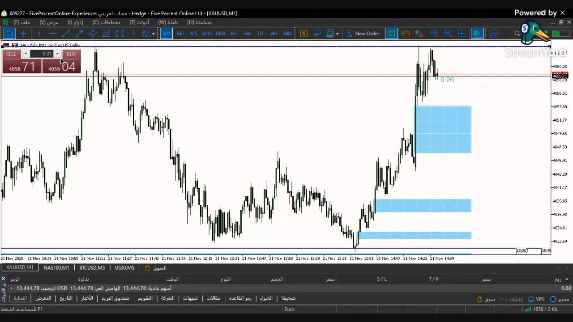Screen dimensions: 573x322
Task: Open the أدوات (T) menu
Action: pyautogui.click(x=139, y=22)
